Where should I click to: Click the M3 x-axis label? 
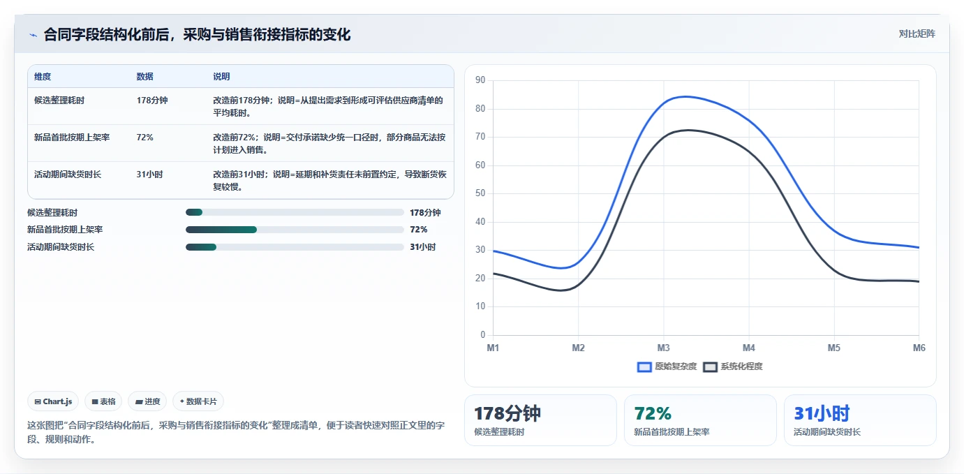[663, 348]
